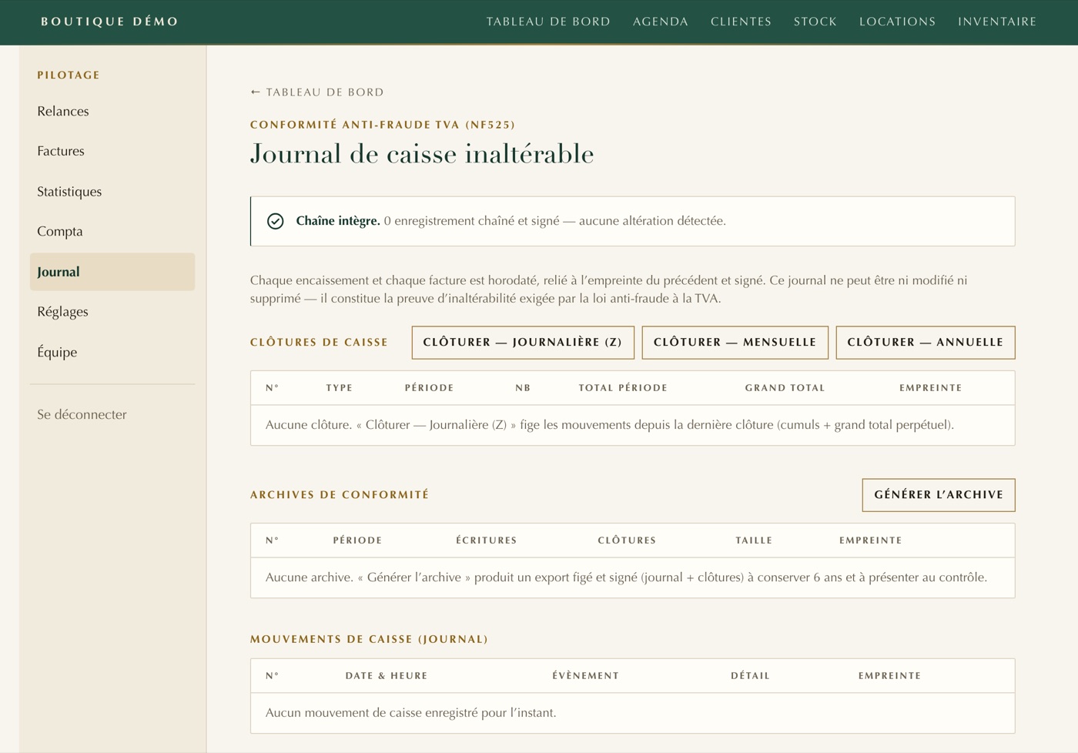Viewport: 1078px width, 753px height.
Task: Click the Clôturer — Mensuelle button
Action: tap(735, 343)
